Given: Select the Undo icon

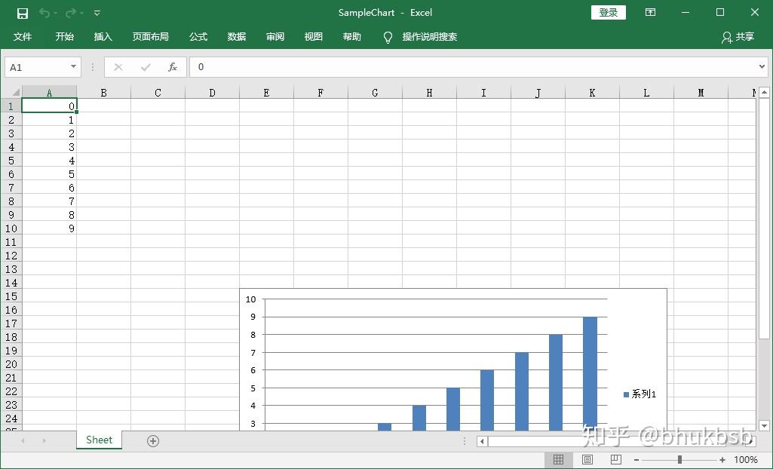Looking at the screenshot, I should point(45,13).
